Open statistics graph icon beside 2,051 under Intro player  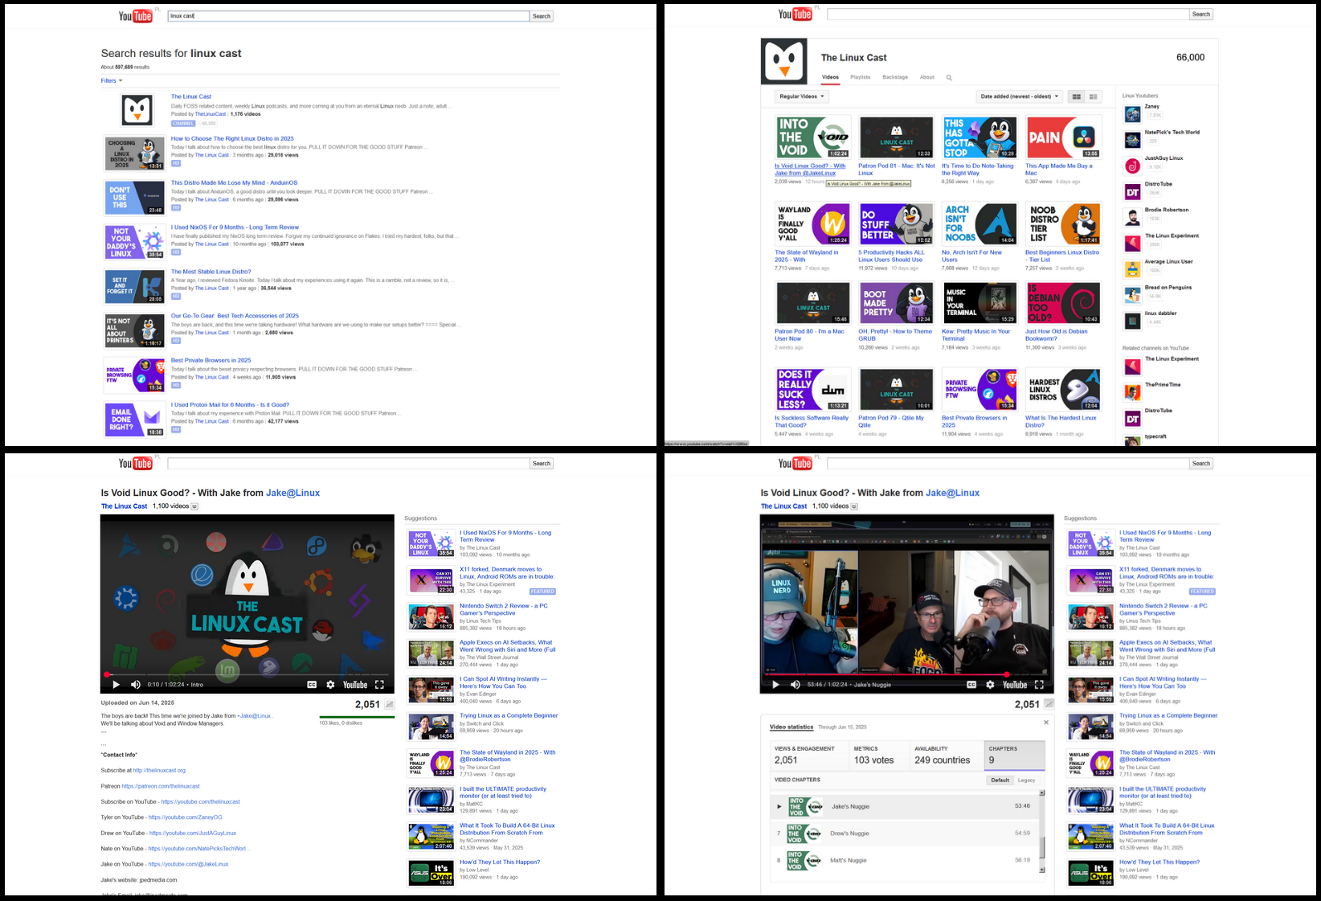tap(390, 704)
